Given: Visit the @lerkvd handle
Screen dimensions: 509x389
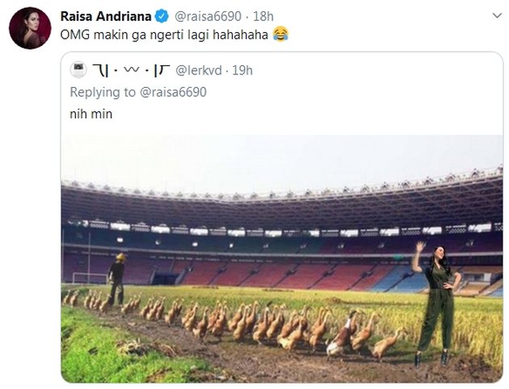Looking at the screenshot, I should (199, 70).
